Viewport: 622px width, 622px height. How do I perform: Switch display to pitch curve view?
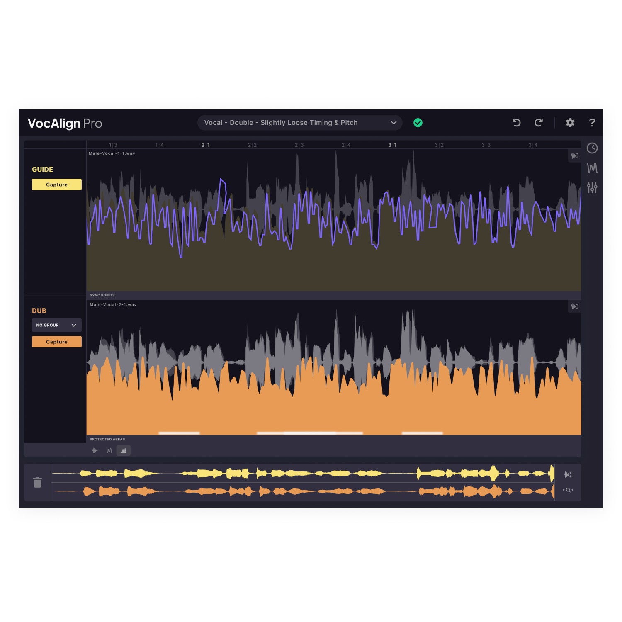109,450
